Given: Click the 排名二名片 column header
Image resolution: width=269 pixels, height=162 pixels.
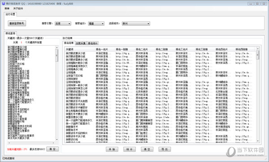Looking at the screenshot, I should click(x=145, y=49).
